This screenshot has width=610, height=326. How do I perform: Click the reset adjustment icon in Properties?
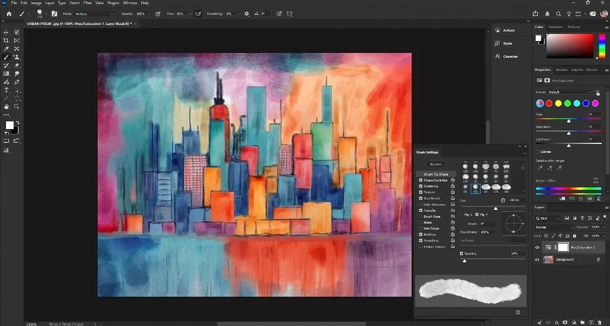tap(580, 199)
